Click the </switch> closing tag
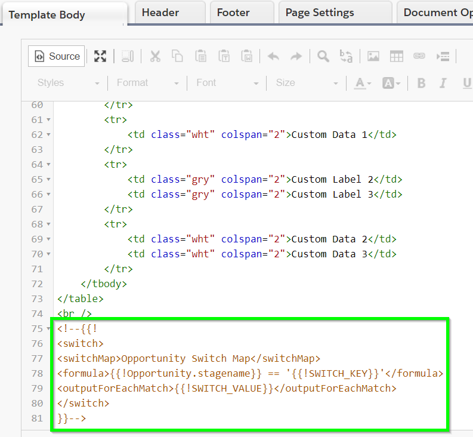Screen dimensions: 473x437 (84, 404)
